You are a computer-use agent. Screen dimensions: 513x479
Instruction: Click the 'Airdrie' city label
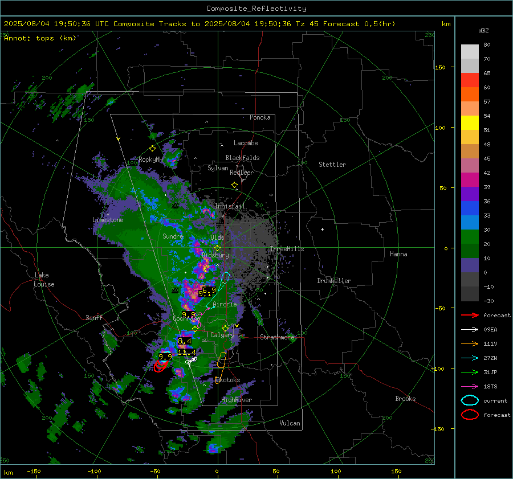pyautogui.click(x=225, y=304)
